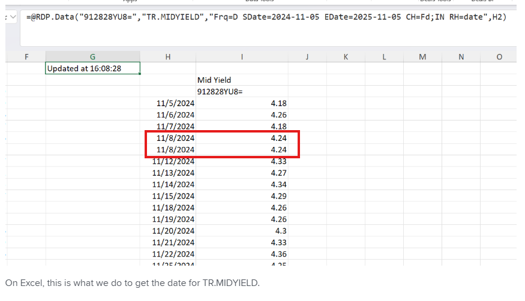The height and width of the screenshot is (301, 525).
Task: Select yield value 4.26 beside 11/19/2024
Action: point(242,219)
